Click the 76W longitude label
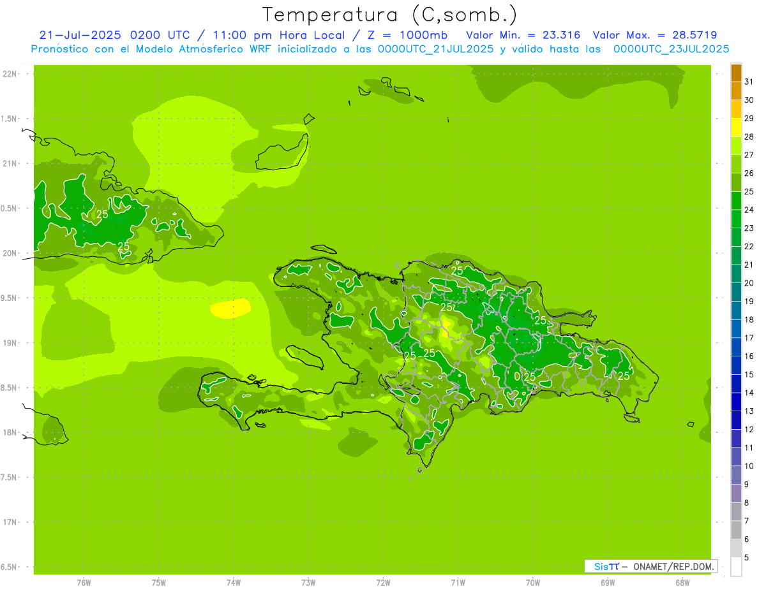 (x=84, y=583)
